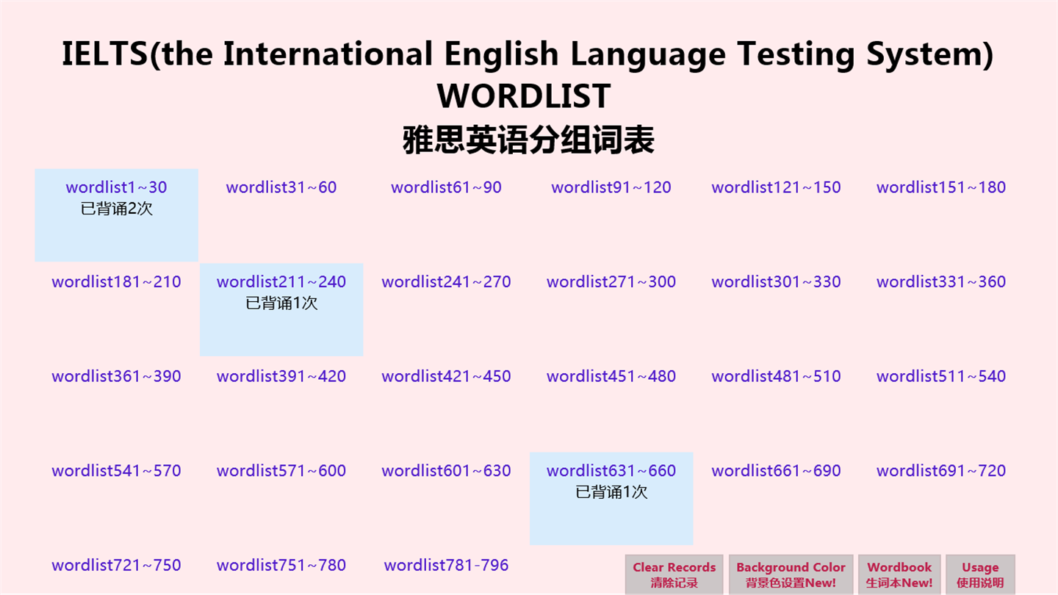Select wordlist661~690
Screen dimensions: 1058x595
click(776, 471)
